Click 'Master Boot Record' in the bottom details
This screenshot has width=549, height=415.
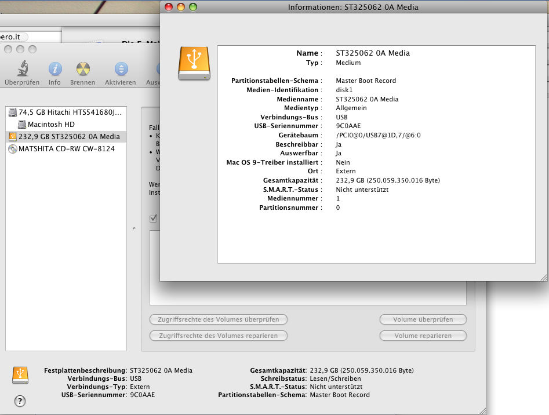coord(340,395)
